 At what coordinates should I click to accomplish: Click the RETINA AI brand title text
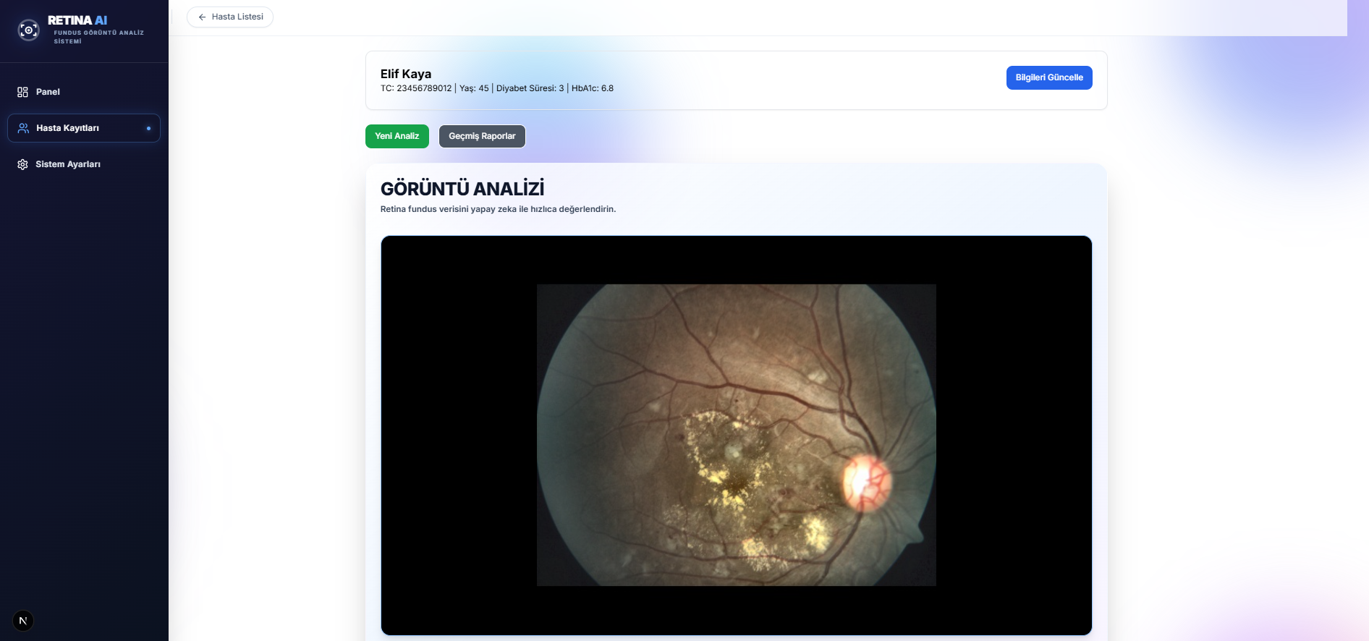(x=77, y=20)
